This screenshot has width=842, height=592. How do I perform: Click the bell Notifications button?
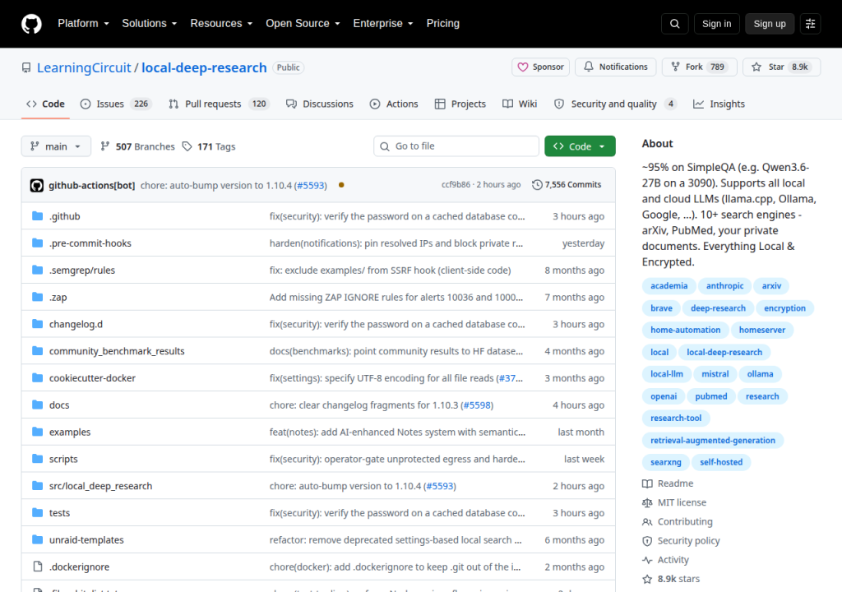[x=615, y=67]
